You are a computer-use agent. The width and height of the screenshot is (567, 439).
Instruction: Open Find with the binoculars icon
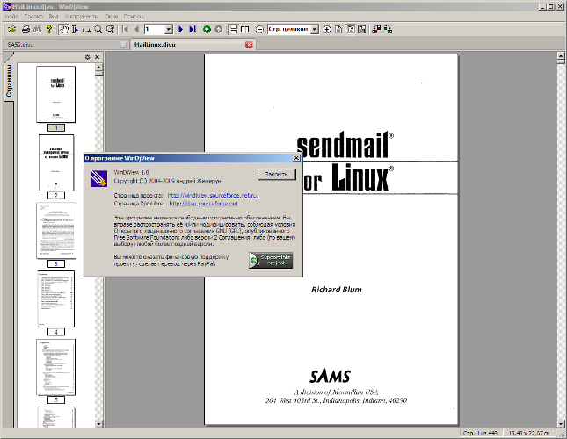37,30
